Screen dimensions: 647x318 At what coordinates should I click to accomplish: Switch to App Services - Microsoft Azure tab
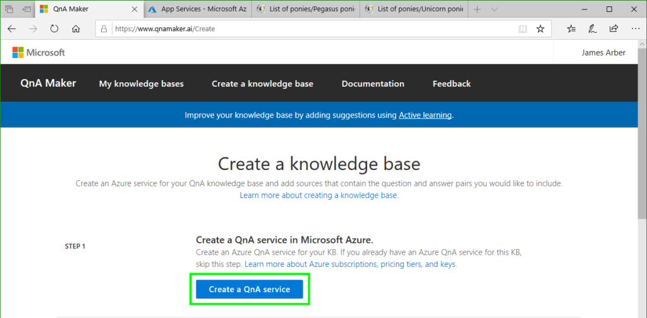pyautogui.click(x=198, y=9)
